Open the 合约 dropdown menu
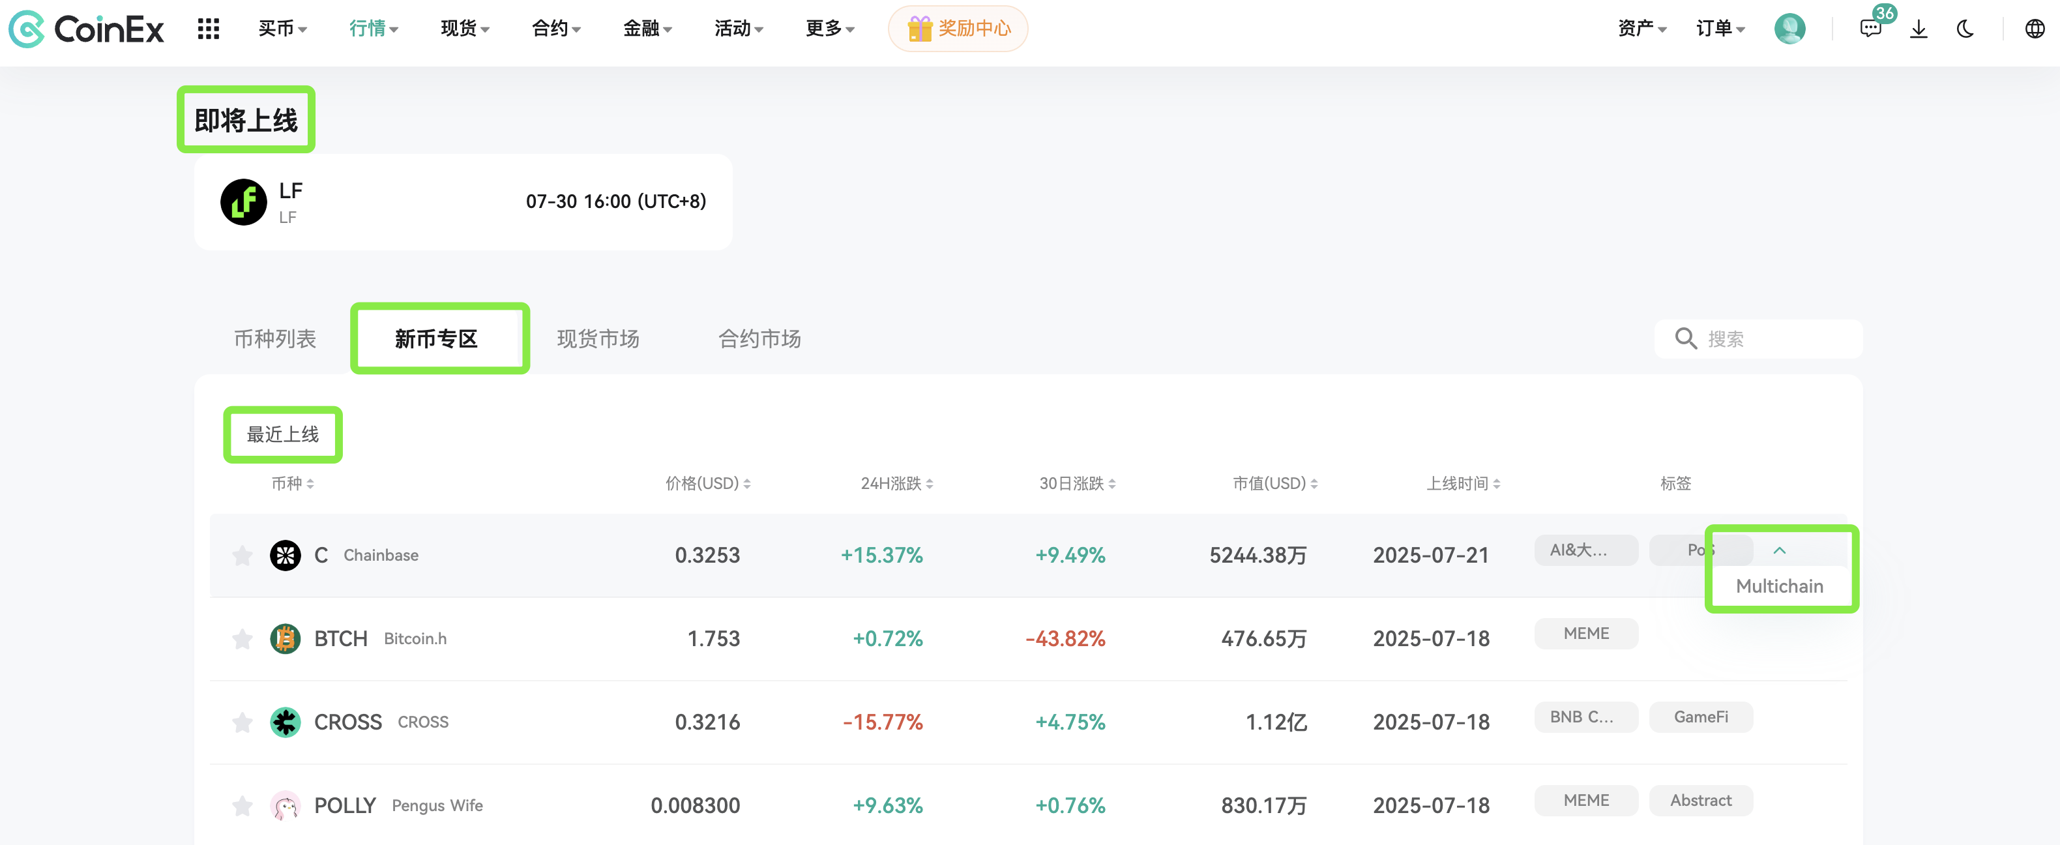This screenshot has height=845, width=2060. point(556,29)
